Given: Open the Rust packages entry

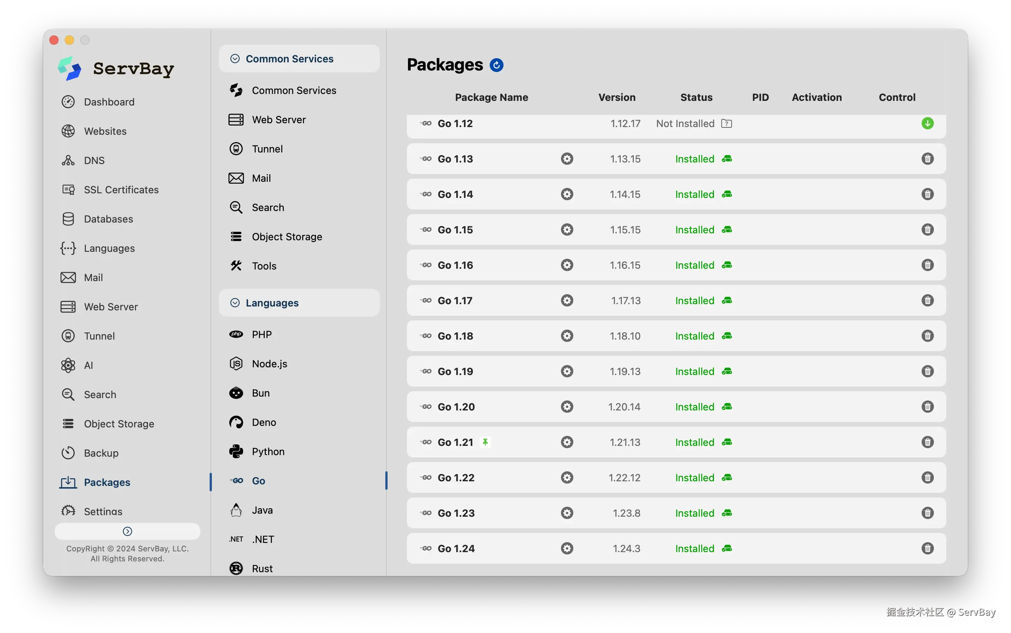Looking at the screenshot, I should (262, 568).
